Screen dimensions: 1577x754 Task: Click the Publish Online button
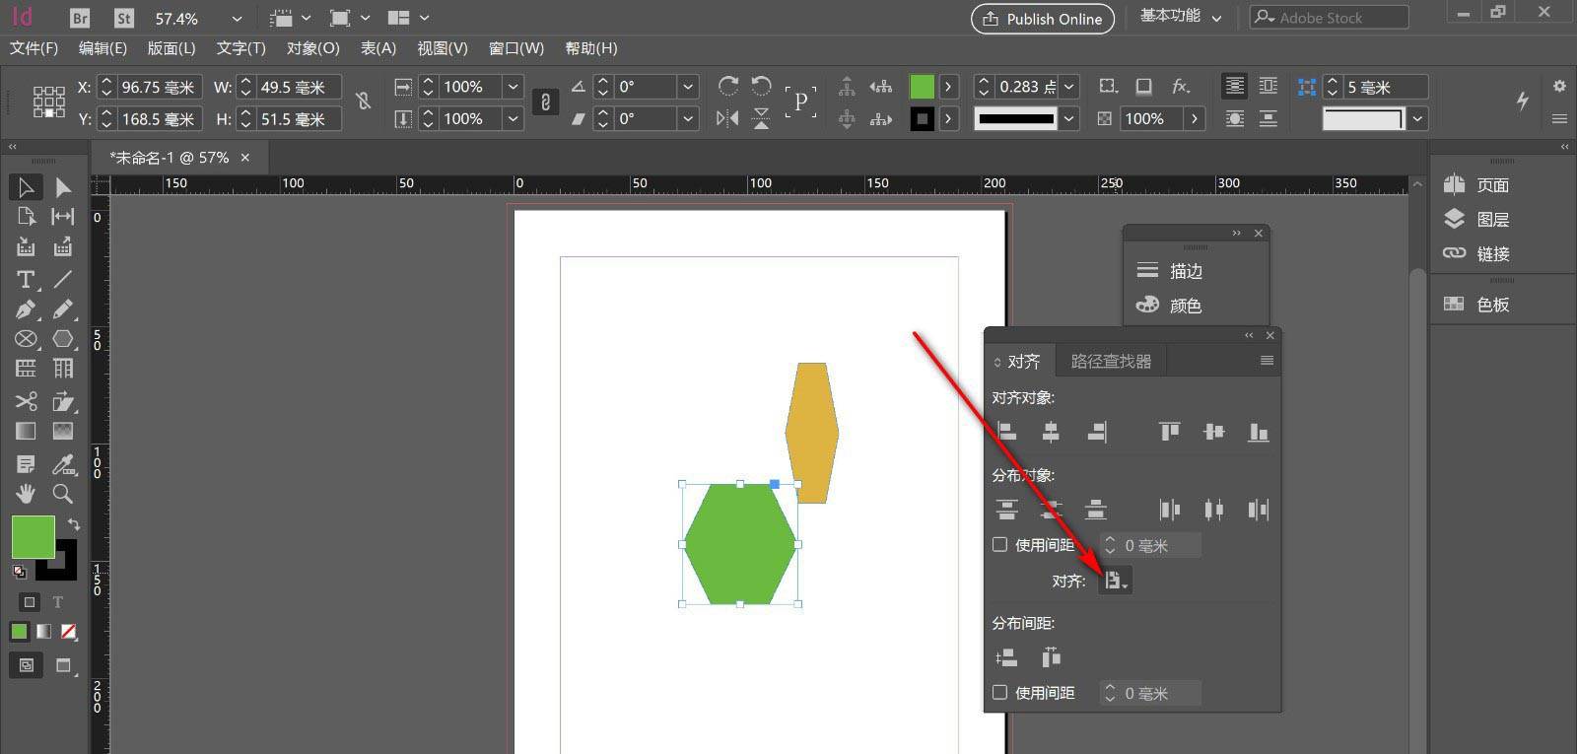(1043, 19)
